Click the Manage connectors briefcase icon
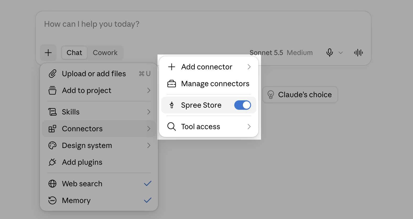 point(172,84)
